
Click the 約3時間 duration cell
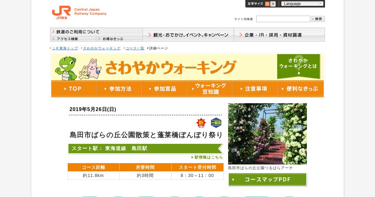point(145,175)
